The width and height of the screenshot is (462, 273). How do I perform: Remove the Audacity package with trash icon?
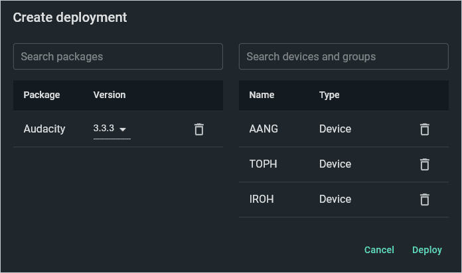(198, 129)
